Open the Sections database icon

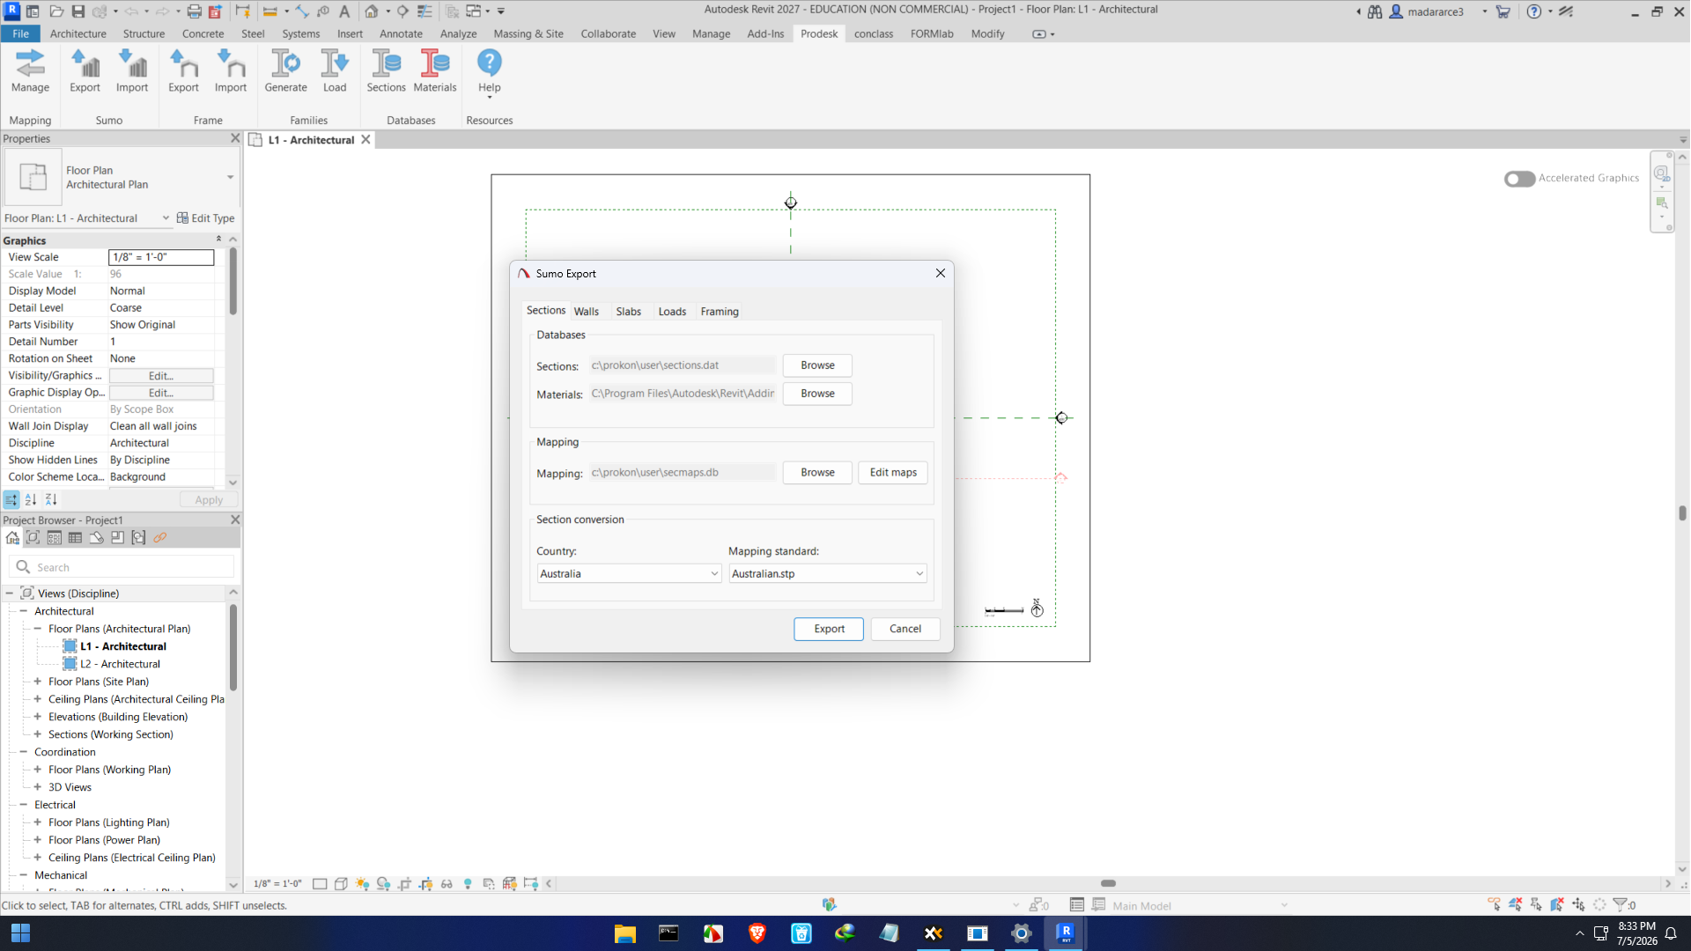click(386, 71)
